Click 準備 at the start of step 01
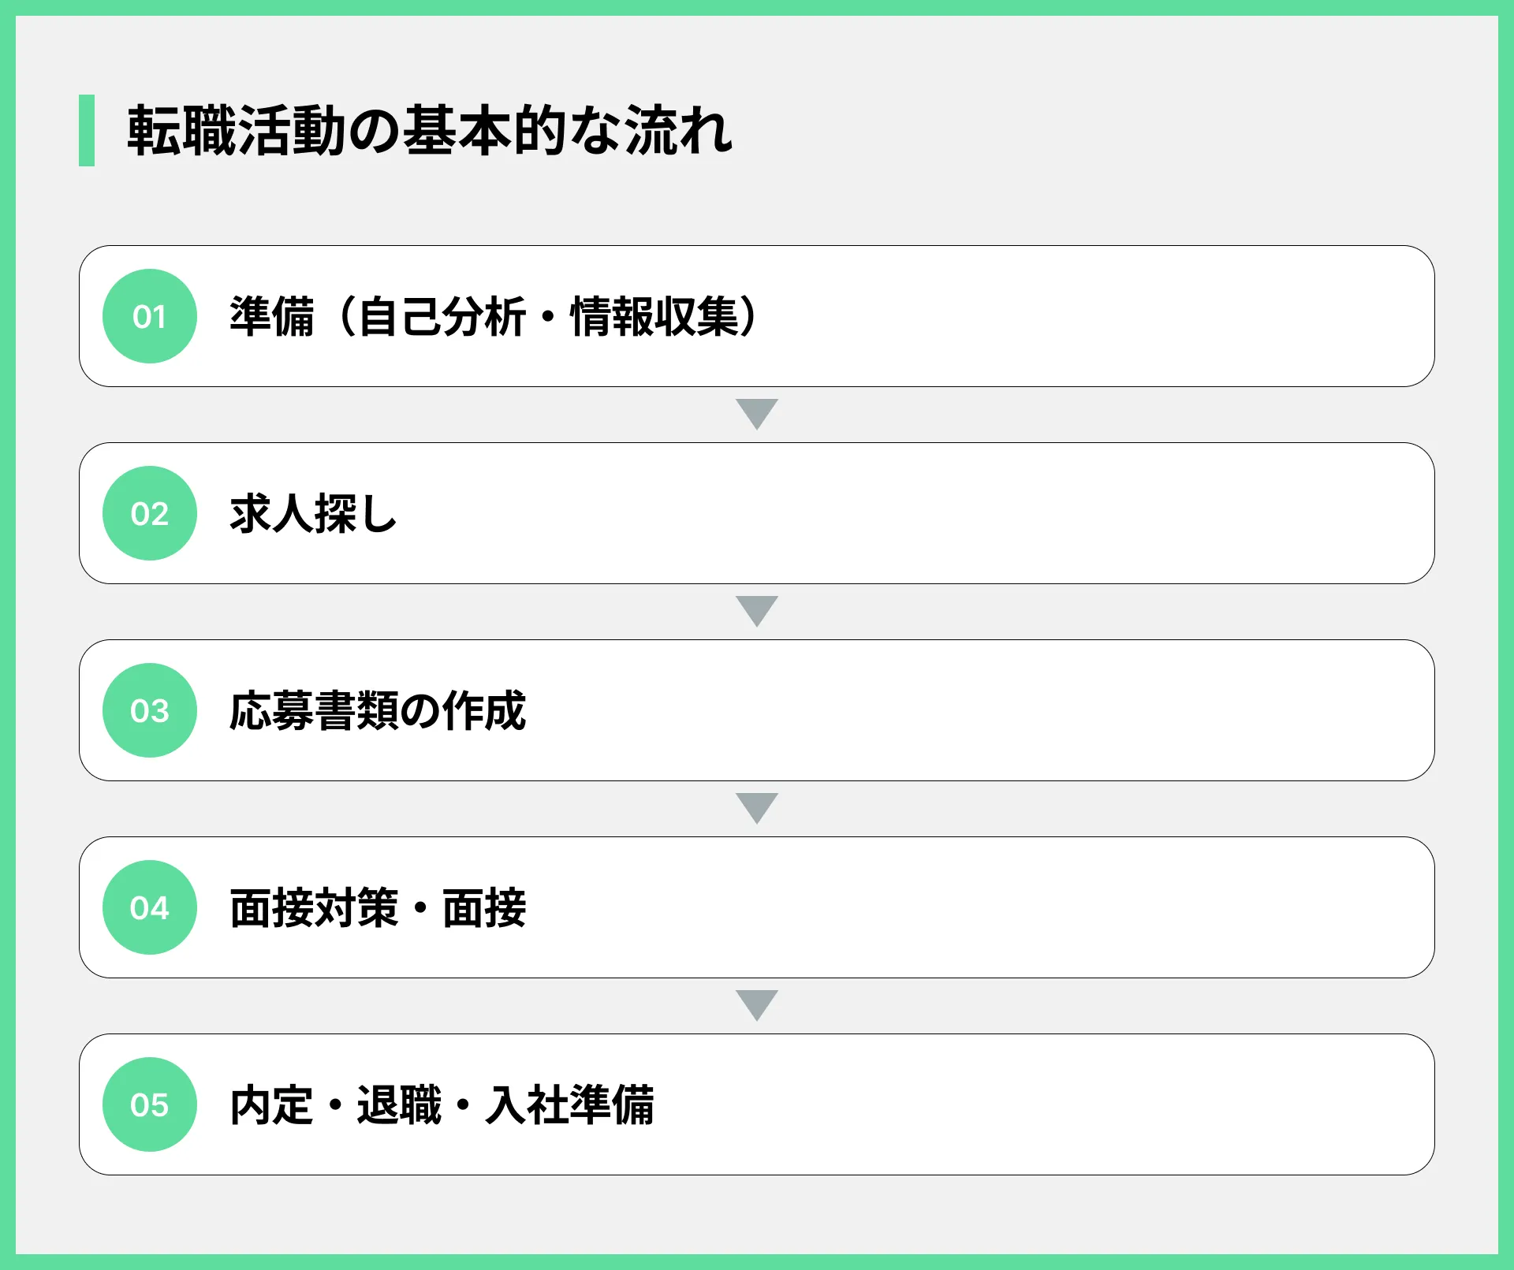The width and height of the screenshot is (1514, 1270). 271,317
